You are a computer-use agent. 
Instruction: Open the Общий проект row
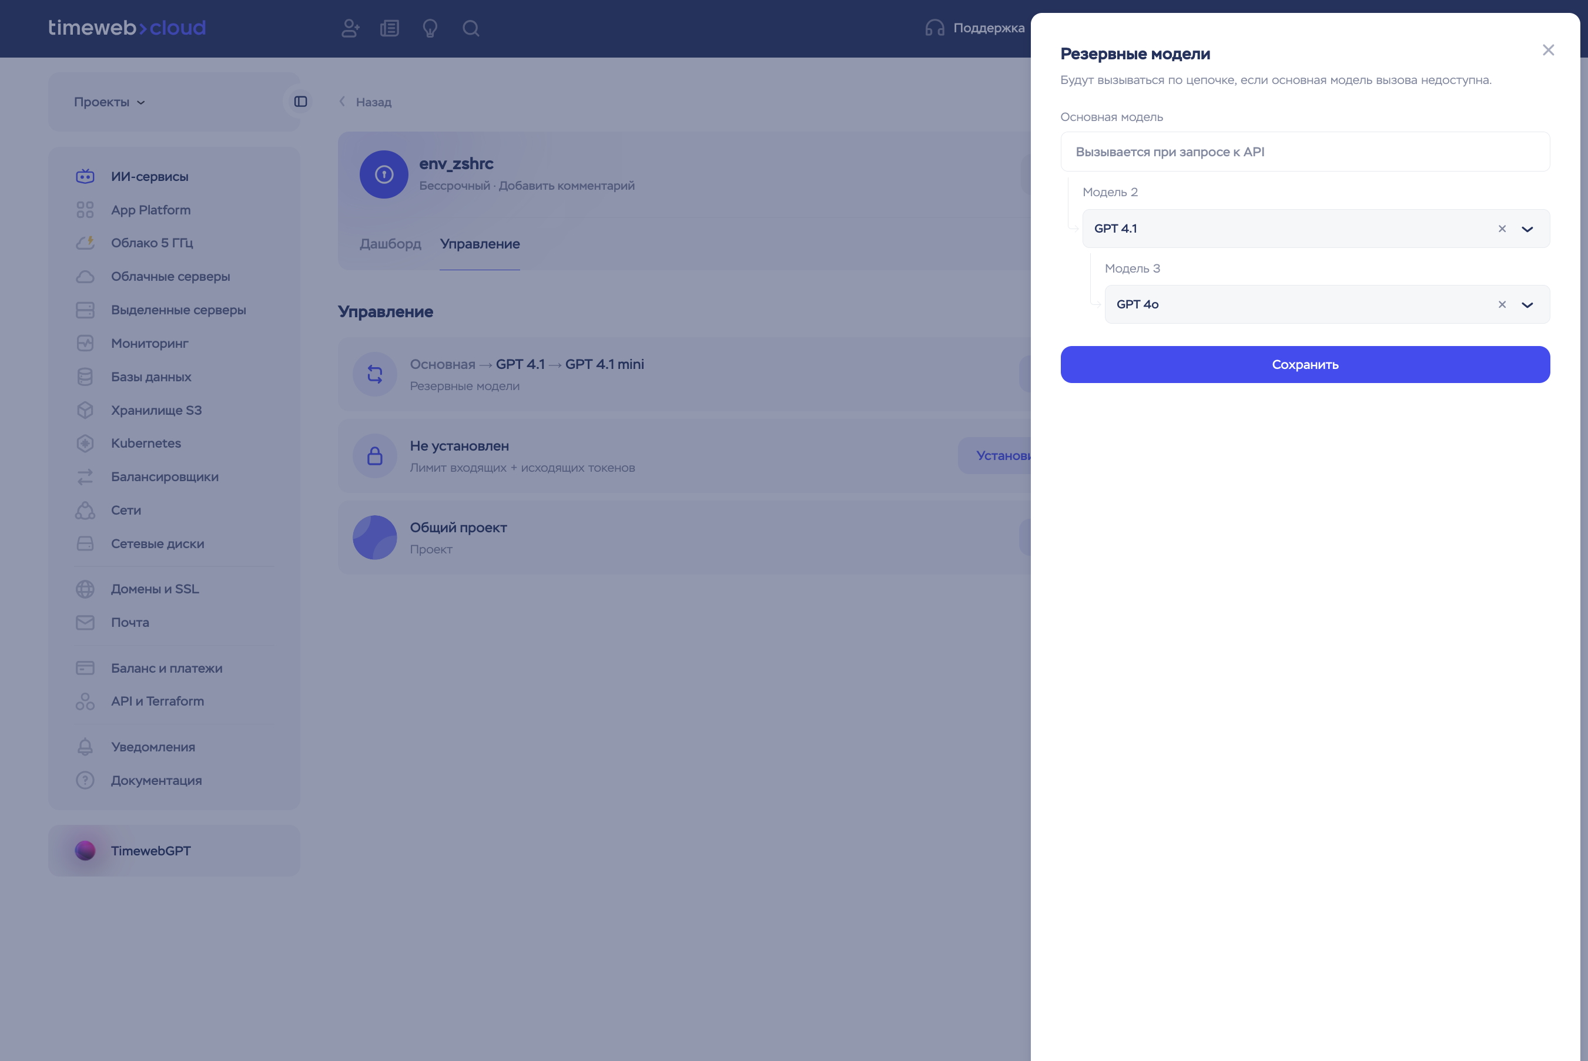684,538
